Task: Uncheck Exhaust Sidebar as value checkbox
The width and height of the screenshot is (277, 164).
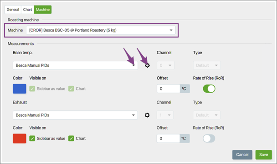Action: [32, 139]
